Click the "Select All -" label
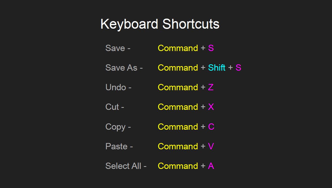The width and height of the screenshot is (332, 188). (x=126, y=166)
